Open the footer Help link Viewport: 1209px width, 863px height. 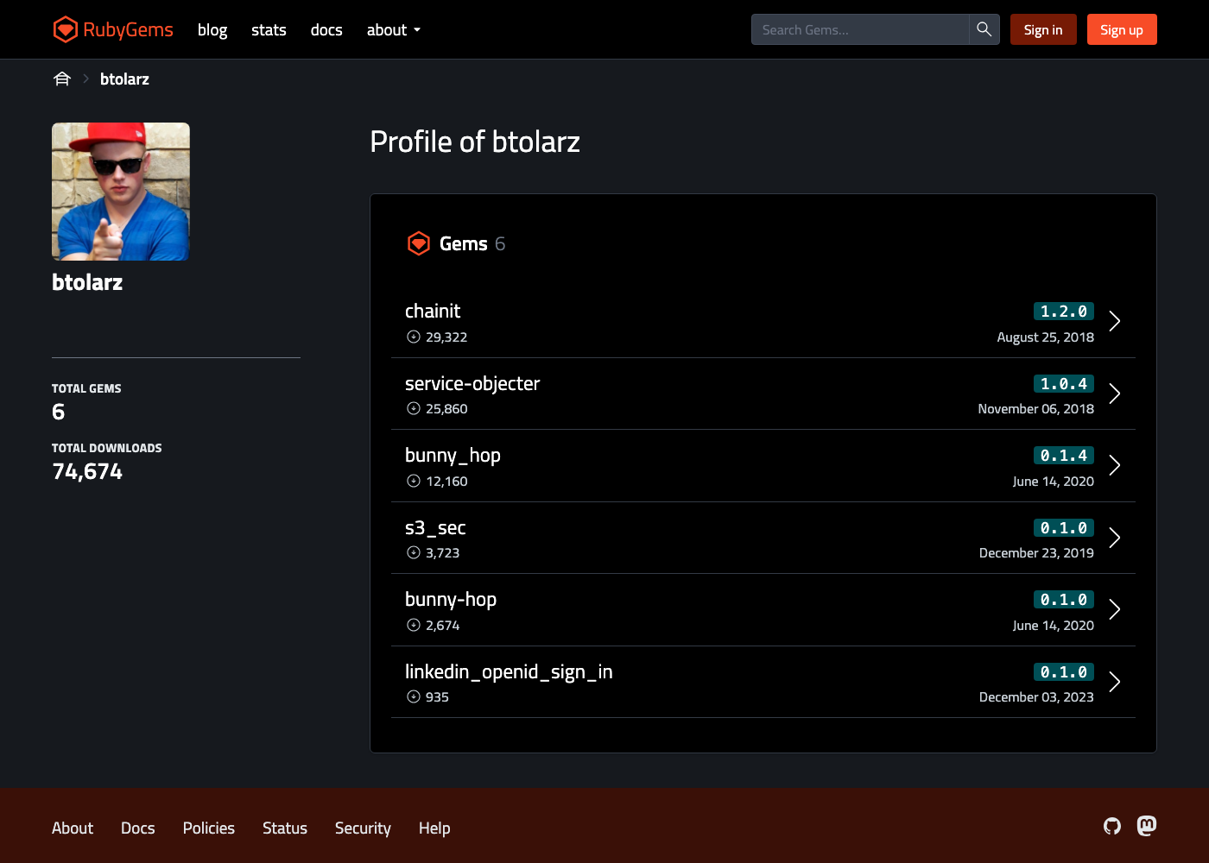(x=434, y=828)
